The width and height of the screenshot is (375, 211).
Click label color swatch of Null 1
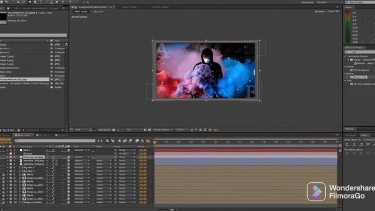click(11, 150)
